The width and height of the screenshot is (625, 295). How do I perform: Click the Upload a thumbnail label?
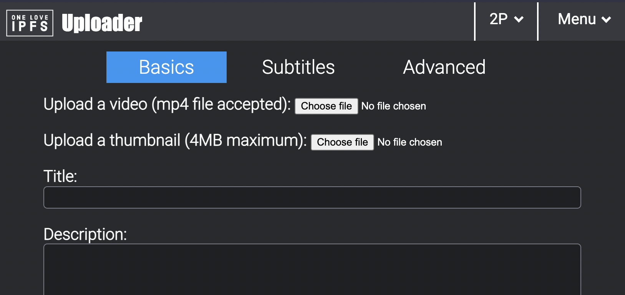[x=175, y=141]
